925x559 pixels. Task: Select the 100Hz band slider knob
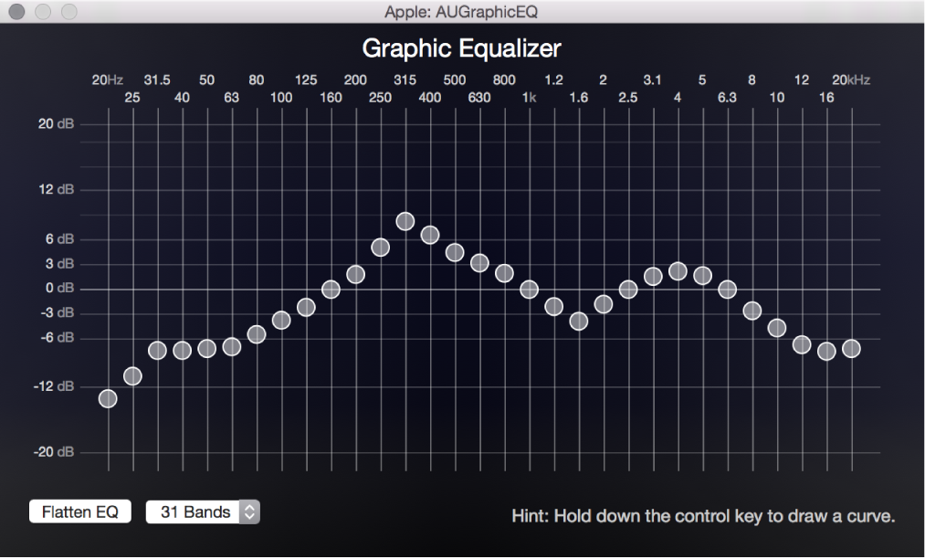(280, 320)
